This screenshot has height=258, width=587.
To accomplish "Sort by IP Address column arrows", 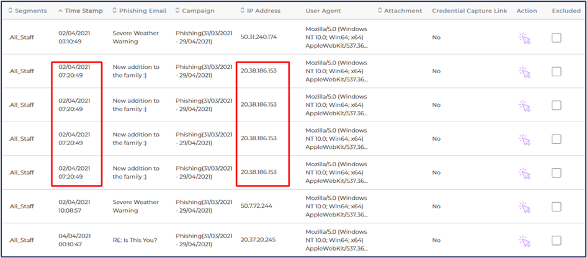I will click(x=242, y=11).
